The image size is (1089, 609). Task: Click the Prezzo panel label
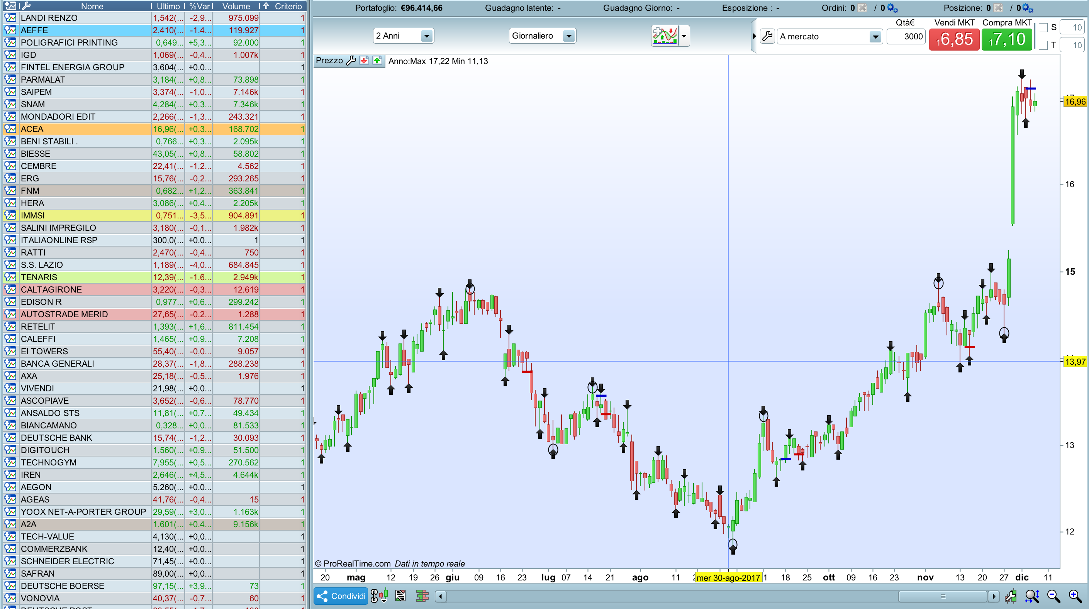pos(329,61)
